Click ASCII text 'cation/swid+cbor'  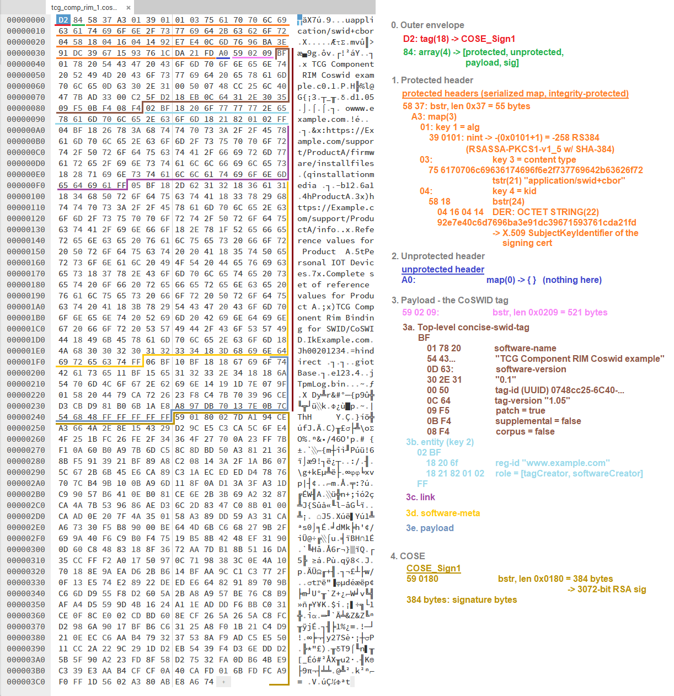(335, 31)
